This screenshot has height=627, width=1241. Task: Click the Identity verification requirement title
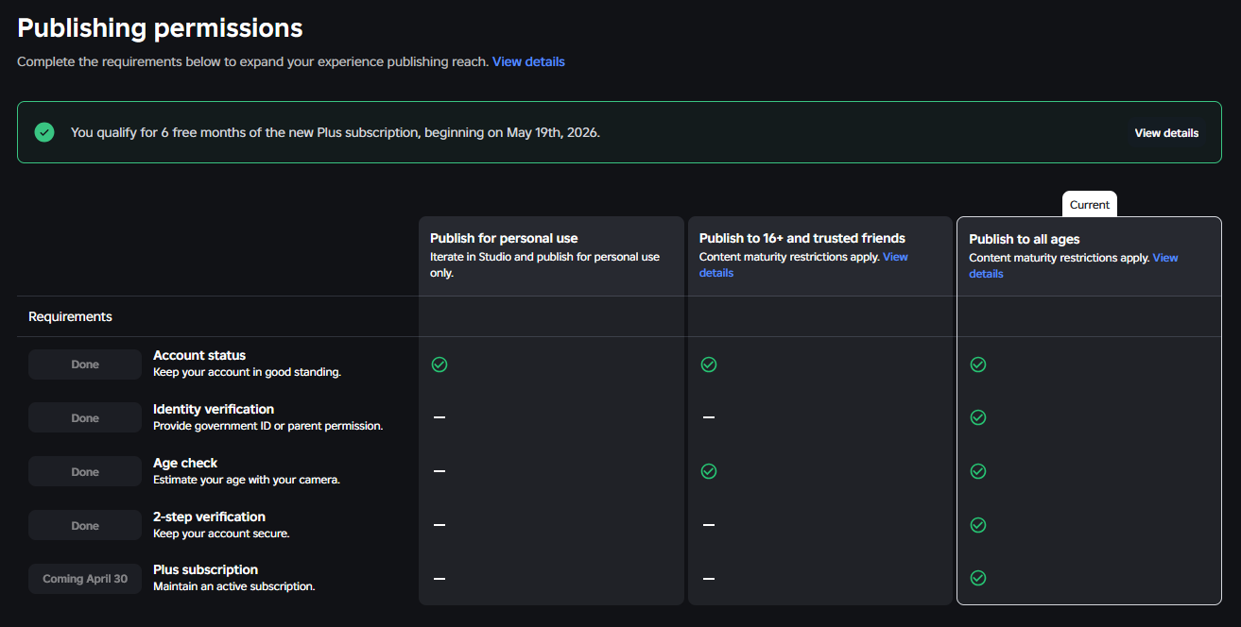(x=214, y=409)
